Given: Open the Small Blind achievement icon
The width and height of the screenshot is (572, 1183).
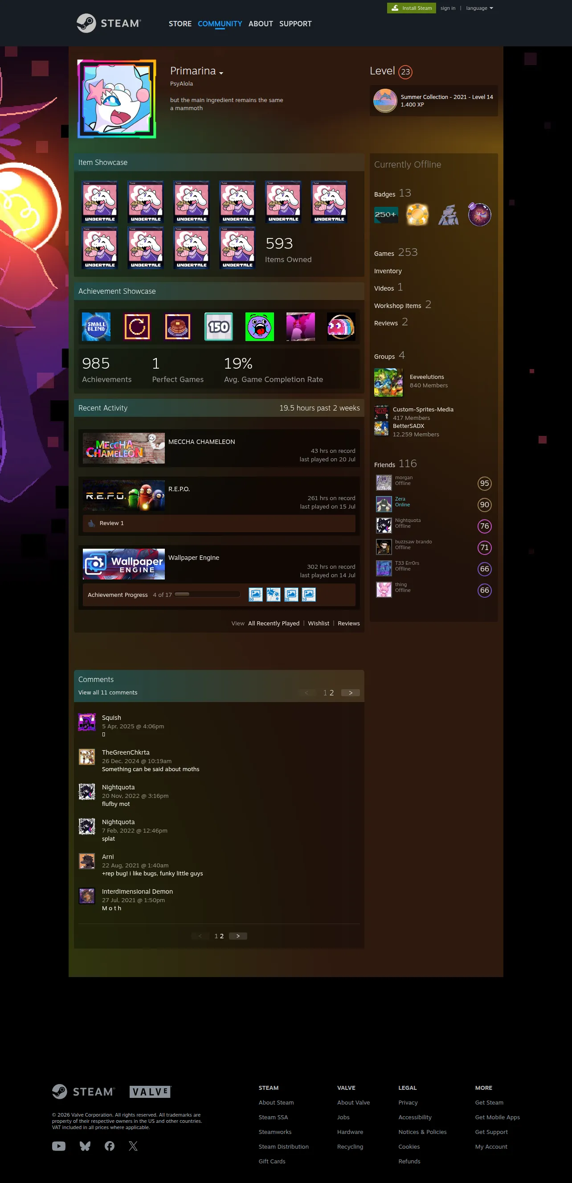Looking at the screenshot, I should tap(96, 327).
